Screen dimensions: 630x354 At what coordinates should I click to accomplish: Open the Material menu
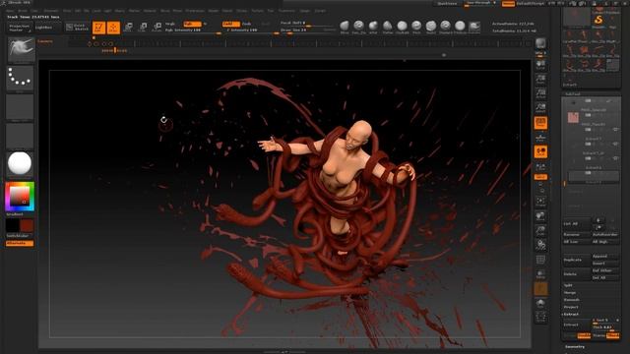pyautogui.click(x=150, y=11)
